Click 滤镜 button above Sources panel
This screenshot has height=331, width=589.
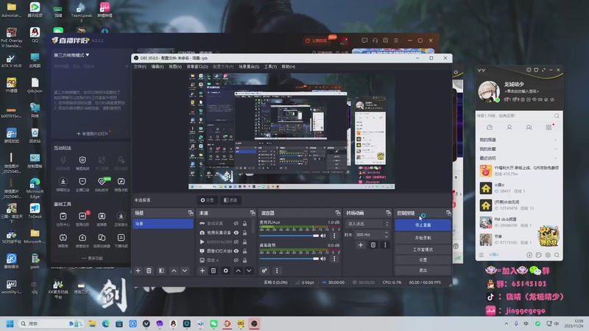point(230,200)
